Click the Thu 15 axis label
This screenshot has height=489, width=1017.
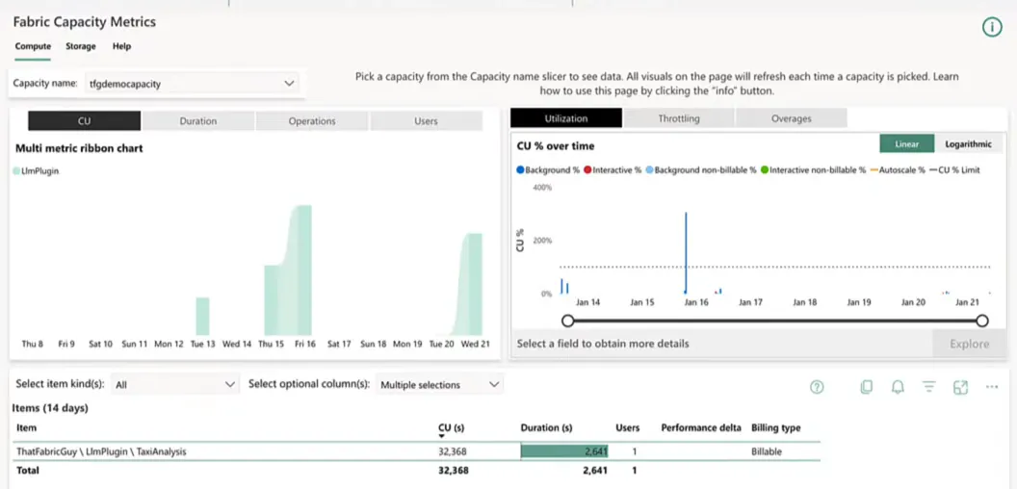272,345
